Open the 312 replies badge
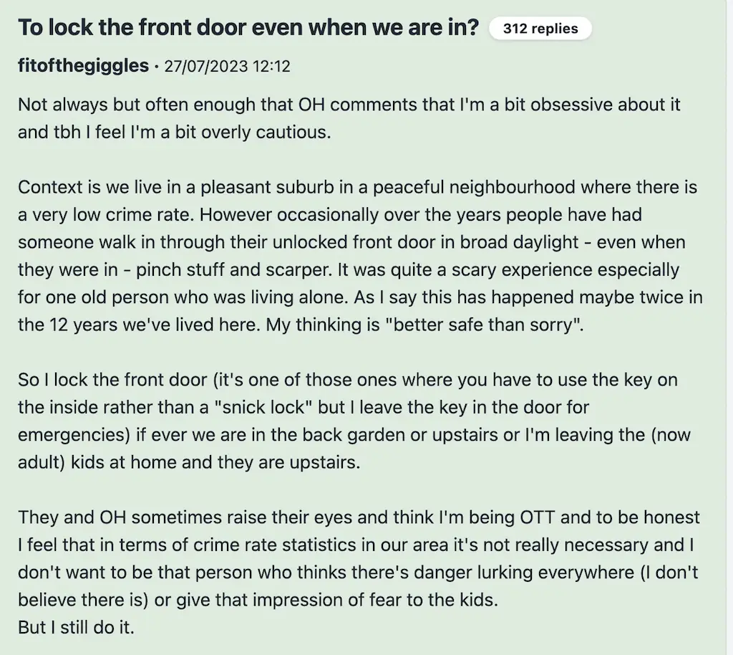Image resolution: width=733 pixels, height=655 pixels. 540,29
